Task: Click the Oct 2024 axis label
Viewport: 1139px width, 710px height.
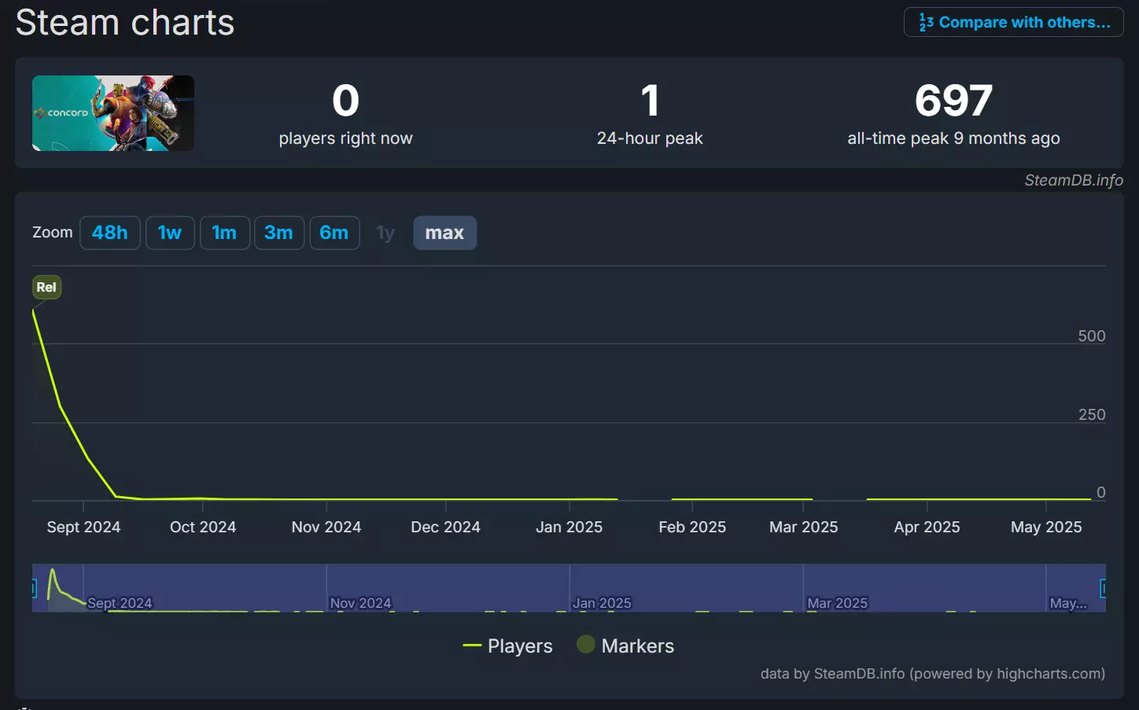Action: click(203, 527)
